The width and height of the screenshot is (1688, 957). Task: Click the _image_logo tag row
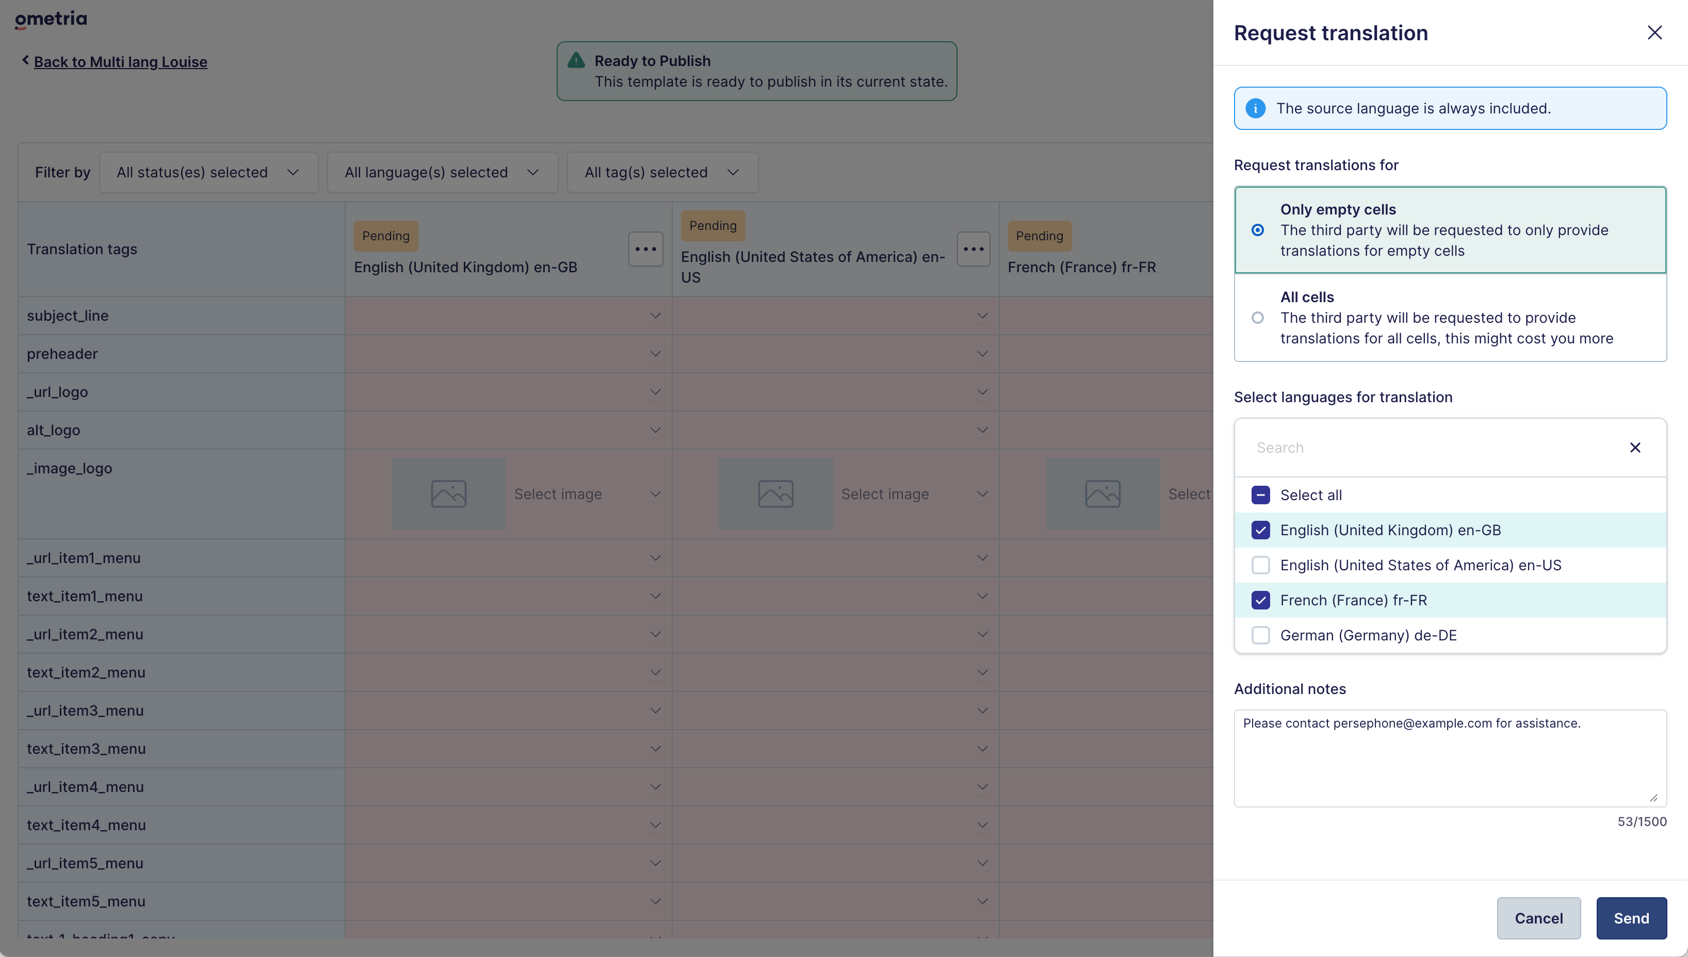pos(181,494)
